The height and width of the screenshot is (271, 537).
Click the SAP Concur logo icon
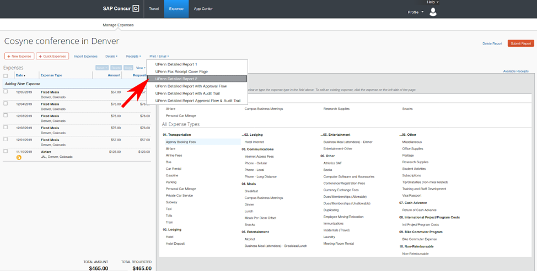coord(136,9)
